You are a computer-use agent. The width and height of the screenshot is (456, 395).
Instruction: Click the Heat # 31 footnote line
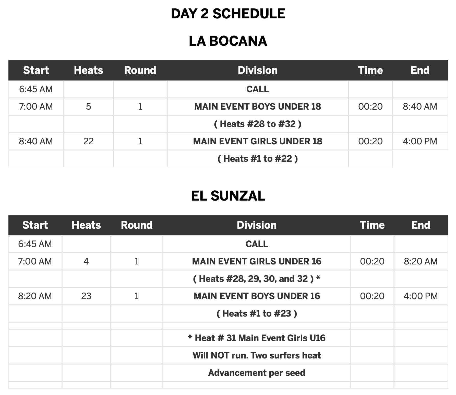coord(257,338)
